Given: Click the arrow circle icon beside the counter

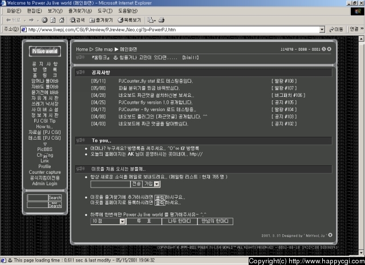Looking at the screenshot, I should (x=329, y=49).
